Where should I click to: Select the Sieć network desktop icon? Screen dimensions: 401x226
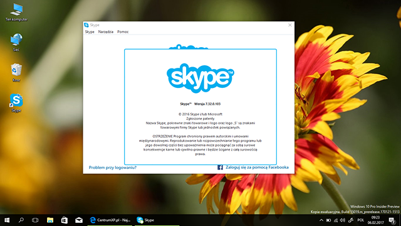[x=16, y=42]
